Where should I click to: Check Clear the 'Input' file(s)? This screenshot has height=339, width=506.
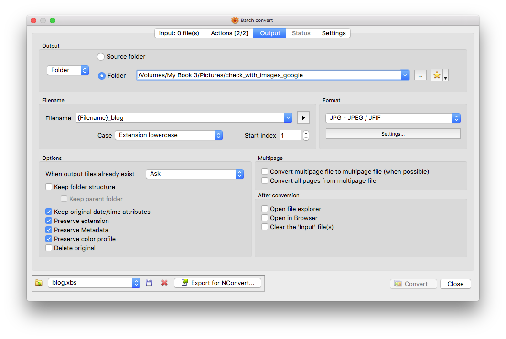point(265,227)
